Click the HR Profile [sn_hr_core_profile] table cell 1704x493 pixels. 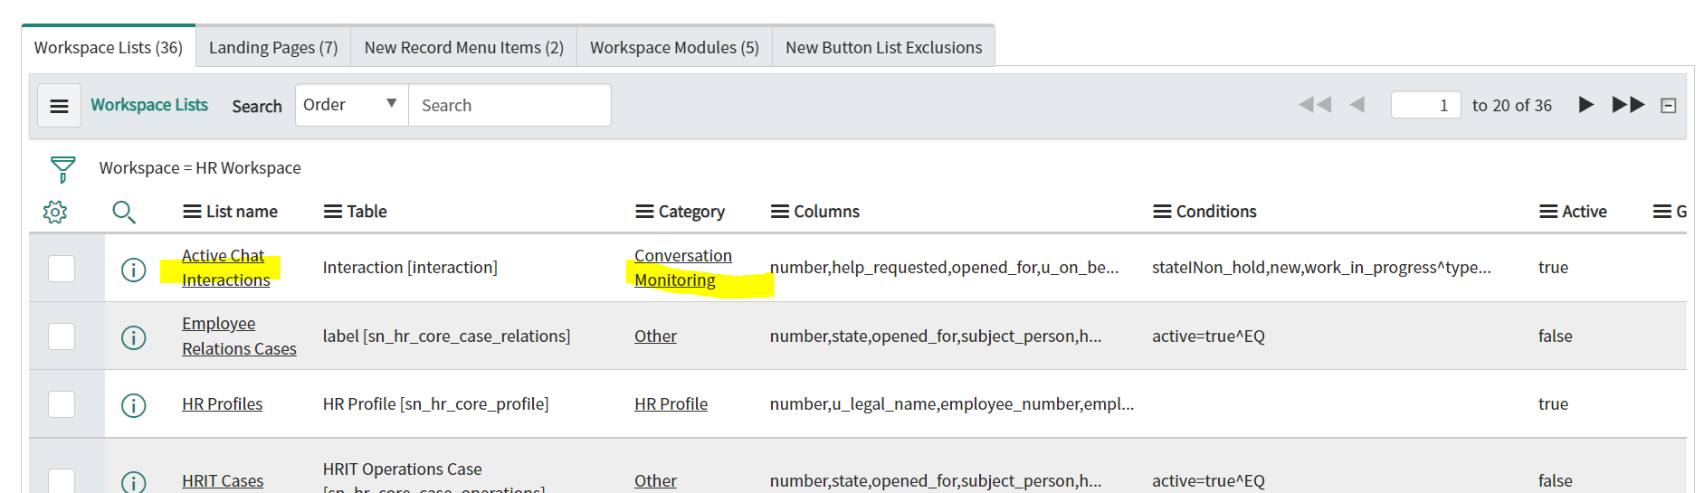[x=435, y=404]
